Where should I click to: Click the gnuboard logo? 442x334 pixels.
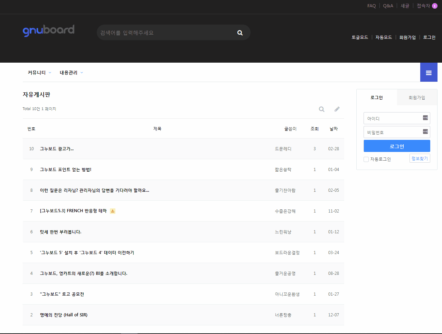click(48, 30)
